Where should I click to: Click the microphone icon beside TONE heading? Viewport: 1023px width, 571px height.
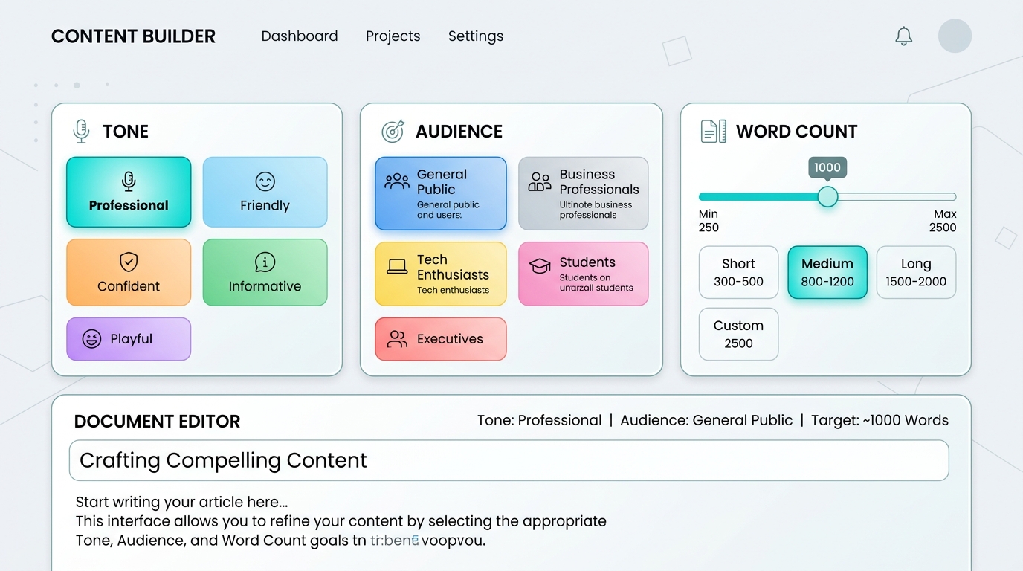81,132
